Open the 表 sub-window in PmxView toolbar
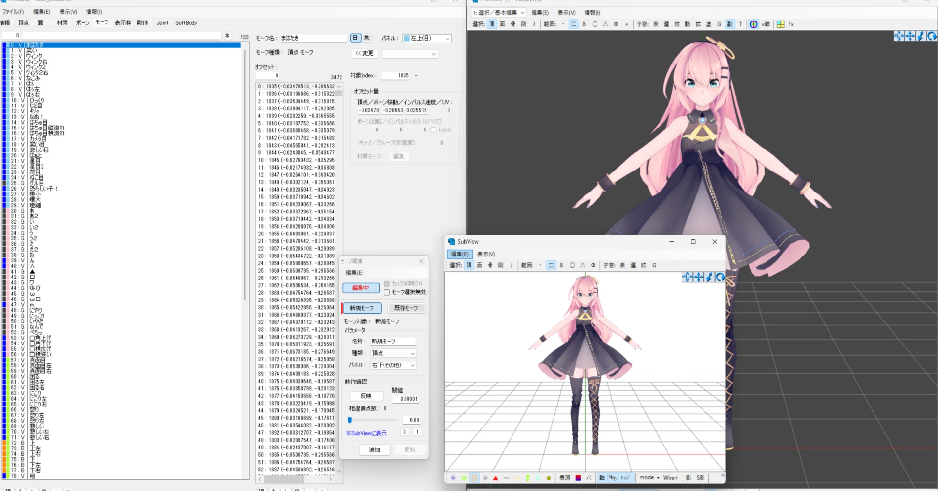Image resolution: width=938 pixels, height=491 pixels. tap(656, 24)
